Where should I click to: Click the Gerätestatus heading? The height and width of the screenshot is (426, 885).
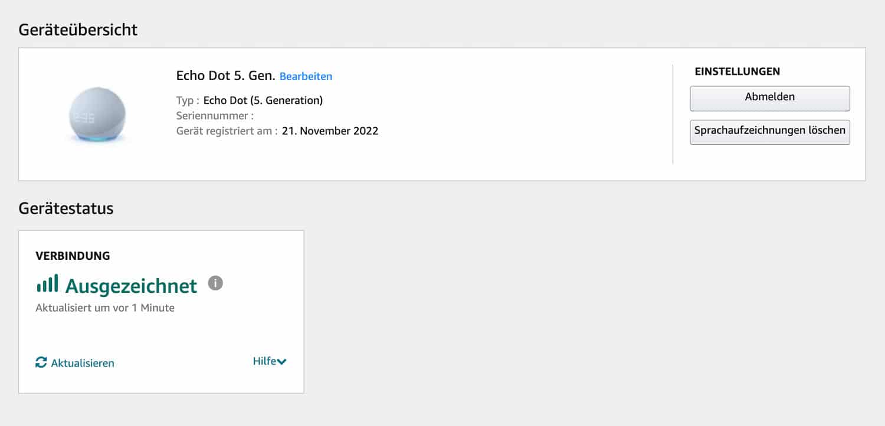point(66,208)
